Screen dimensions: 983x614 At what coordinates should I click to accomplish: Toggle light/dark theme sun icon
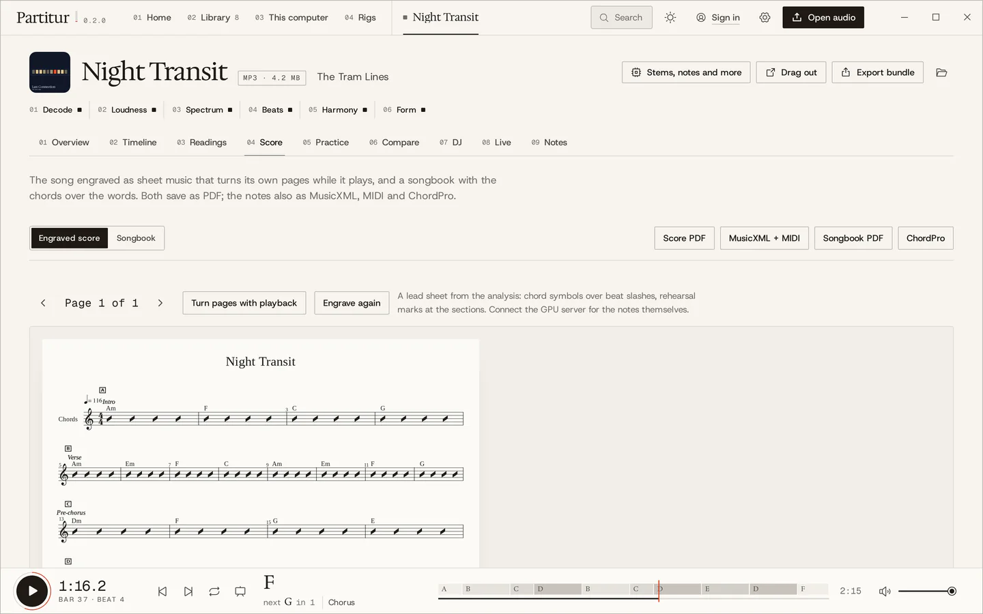tap(670, 18)
